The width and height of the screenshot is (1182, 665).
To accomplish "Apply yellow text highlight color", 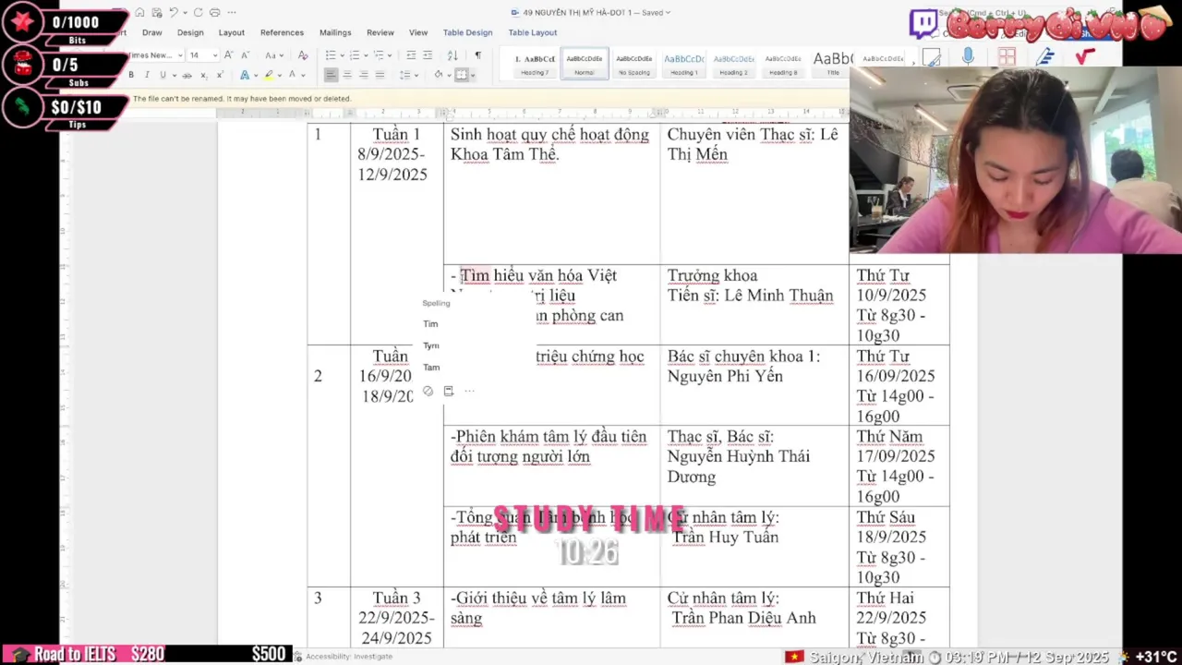I will pyautogui.click(x=269, y=75).
